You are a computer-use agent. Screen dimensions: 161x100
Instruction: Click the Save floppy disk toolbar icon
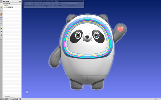(x=34, y=3)
